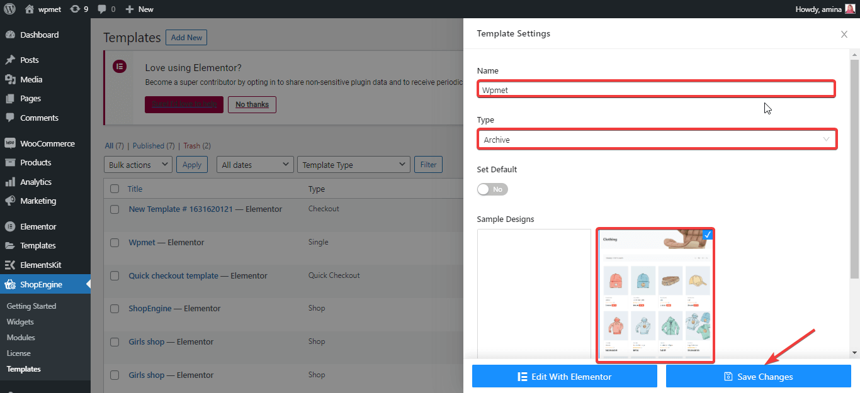
Task: Check the Quick checkout template row checkbox
Action: 115,276
